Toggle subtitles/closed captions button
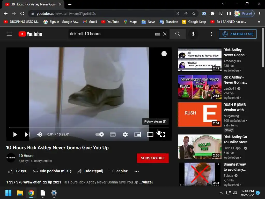This screenshot has height=199, width=265. [113, 134]
